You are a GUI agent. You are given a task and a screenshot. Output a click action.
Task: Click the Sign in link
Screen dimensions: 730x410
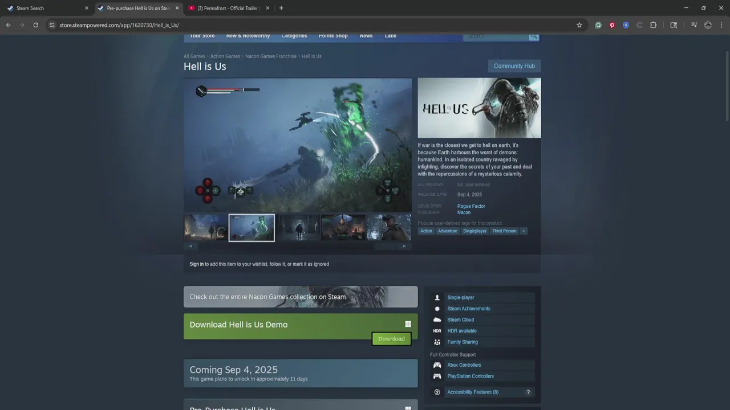[197, 264]
